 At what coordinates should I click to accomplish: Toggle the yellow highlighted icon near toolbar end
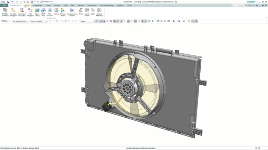pos(193,21)
